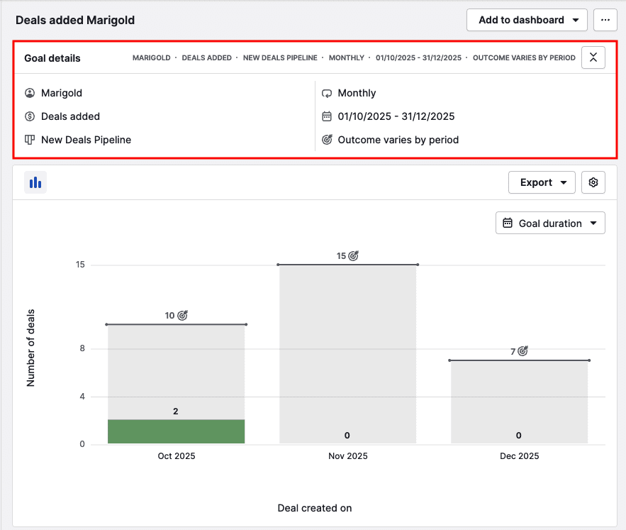Click the Outcome varies by period text
The height and width of the screenshot is (530, 626).
pyautogui.click(x=398, y=140)
